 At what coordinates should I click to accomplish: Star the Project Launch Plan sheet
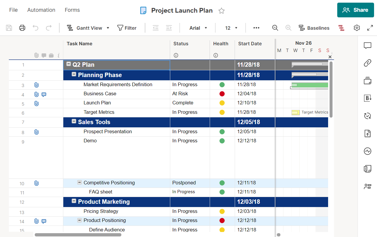click(221, 11)
